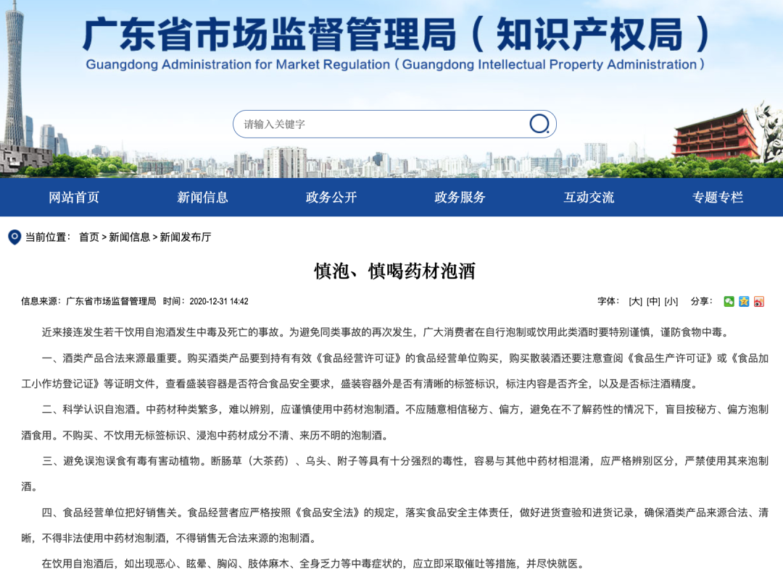The height and width of the screenshot is (574, 783).
Task: Click the 分享 label
Action: (701, 301)
